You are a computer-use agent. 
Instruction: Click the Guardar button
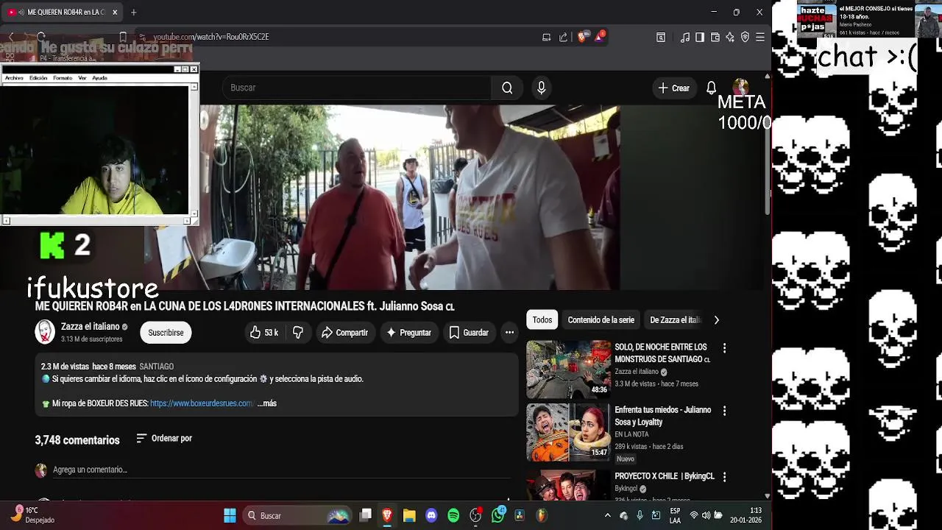(469, 333)
